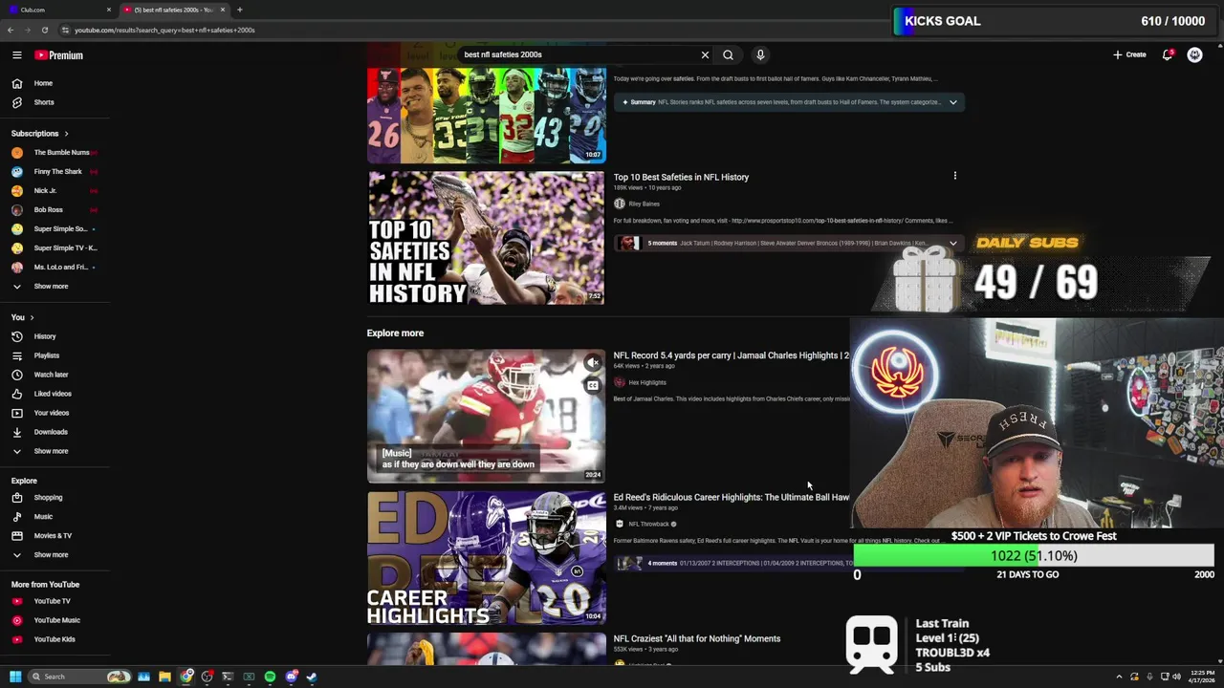Click the History clock icon in sidebar

point(16,336)
